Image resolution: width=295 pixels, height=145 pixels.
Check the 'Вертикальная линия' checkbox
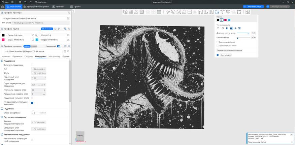coord(218,42)
